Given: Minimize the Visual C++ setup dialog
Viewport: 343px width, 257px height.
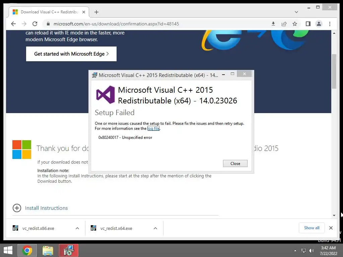Looking at the screenshot, I should 223,75.
